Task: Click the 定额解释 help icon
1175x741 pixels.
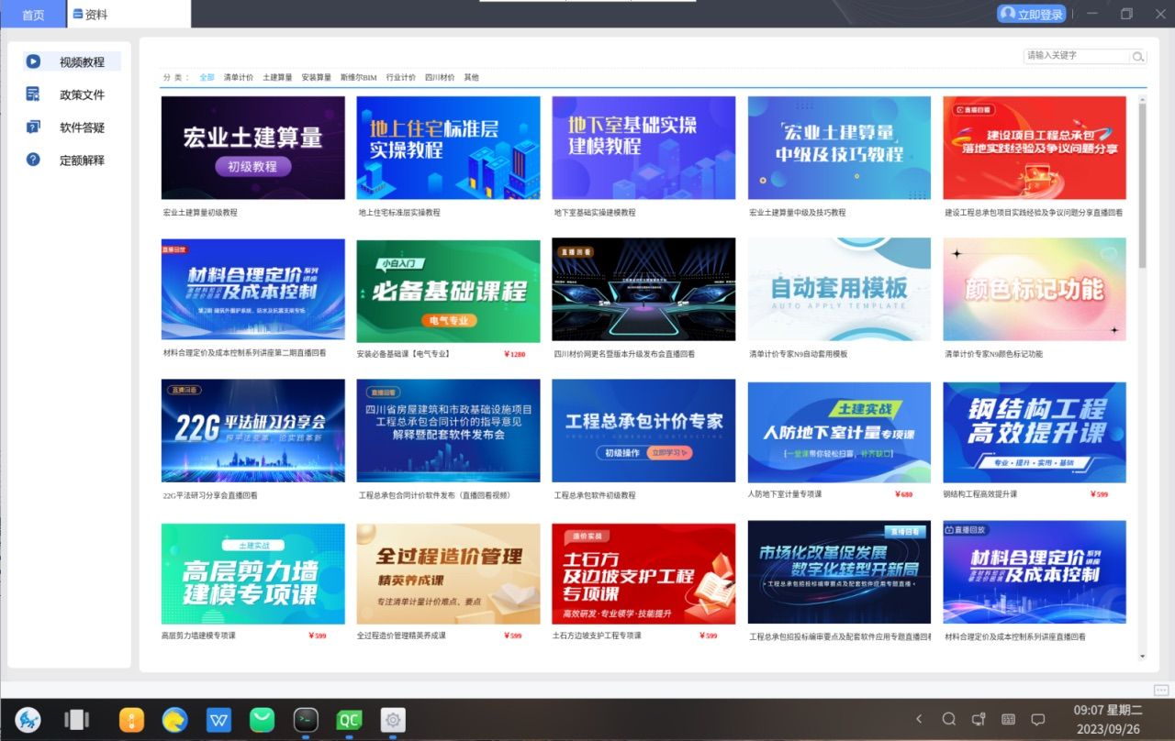Action: (x=33, y=160)
